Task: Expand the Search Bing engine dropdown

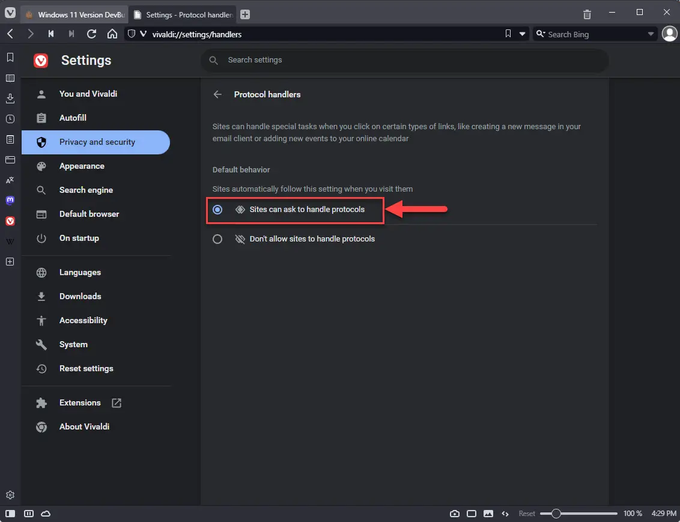Action: (651, 34)
